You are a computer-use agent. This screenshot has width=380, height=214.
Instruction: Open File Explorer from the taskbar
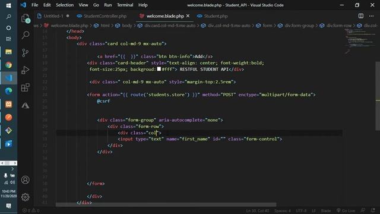tap(8, 52)
